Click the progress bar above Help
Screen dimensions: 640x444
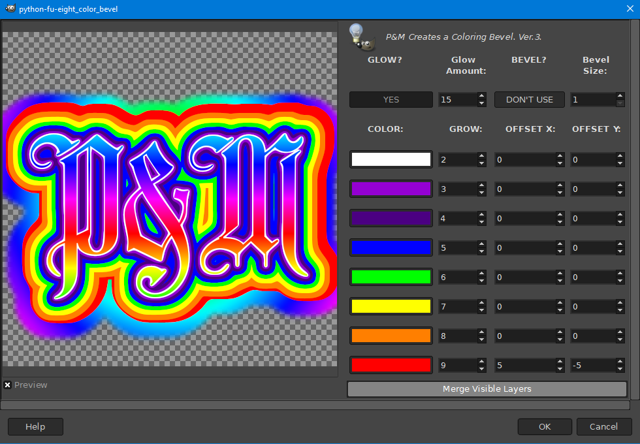pyautogui.click(x=315, y=405)
